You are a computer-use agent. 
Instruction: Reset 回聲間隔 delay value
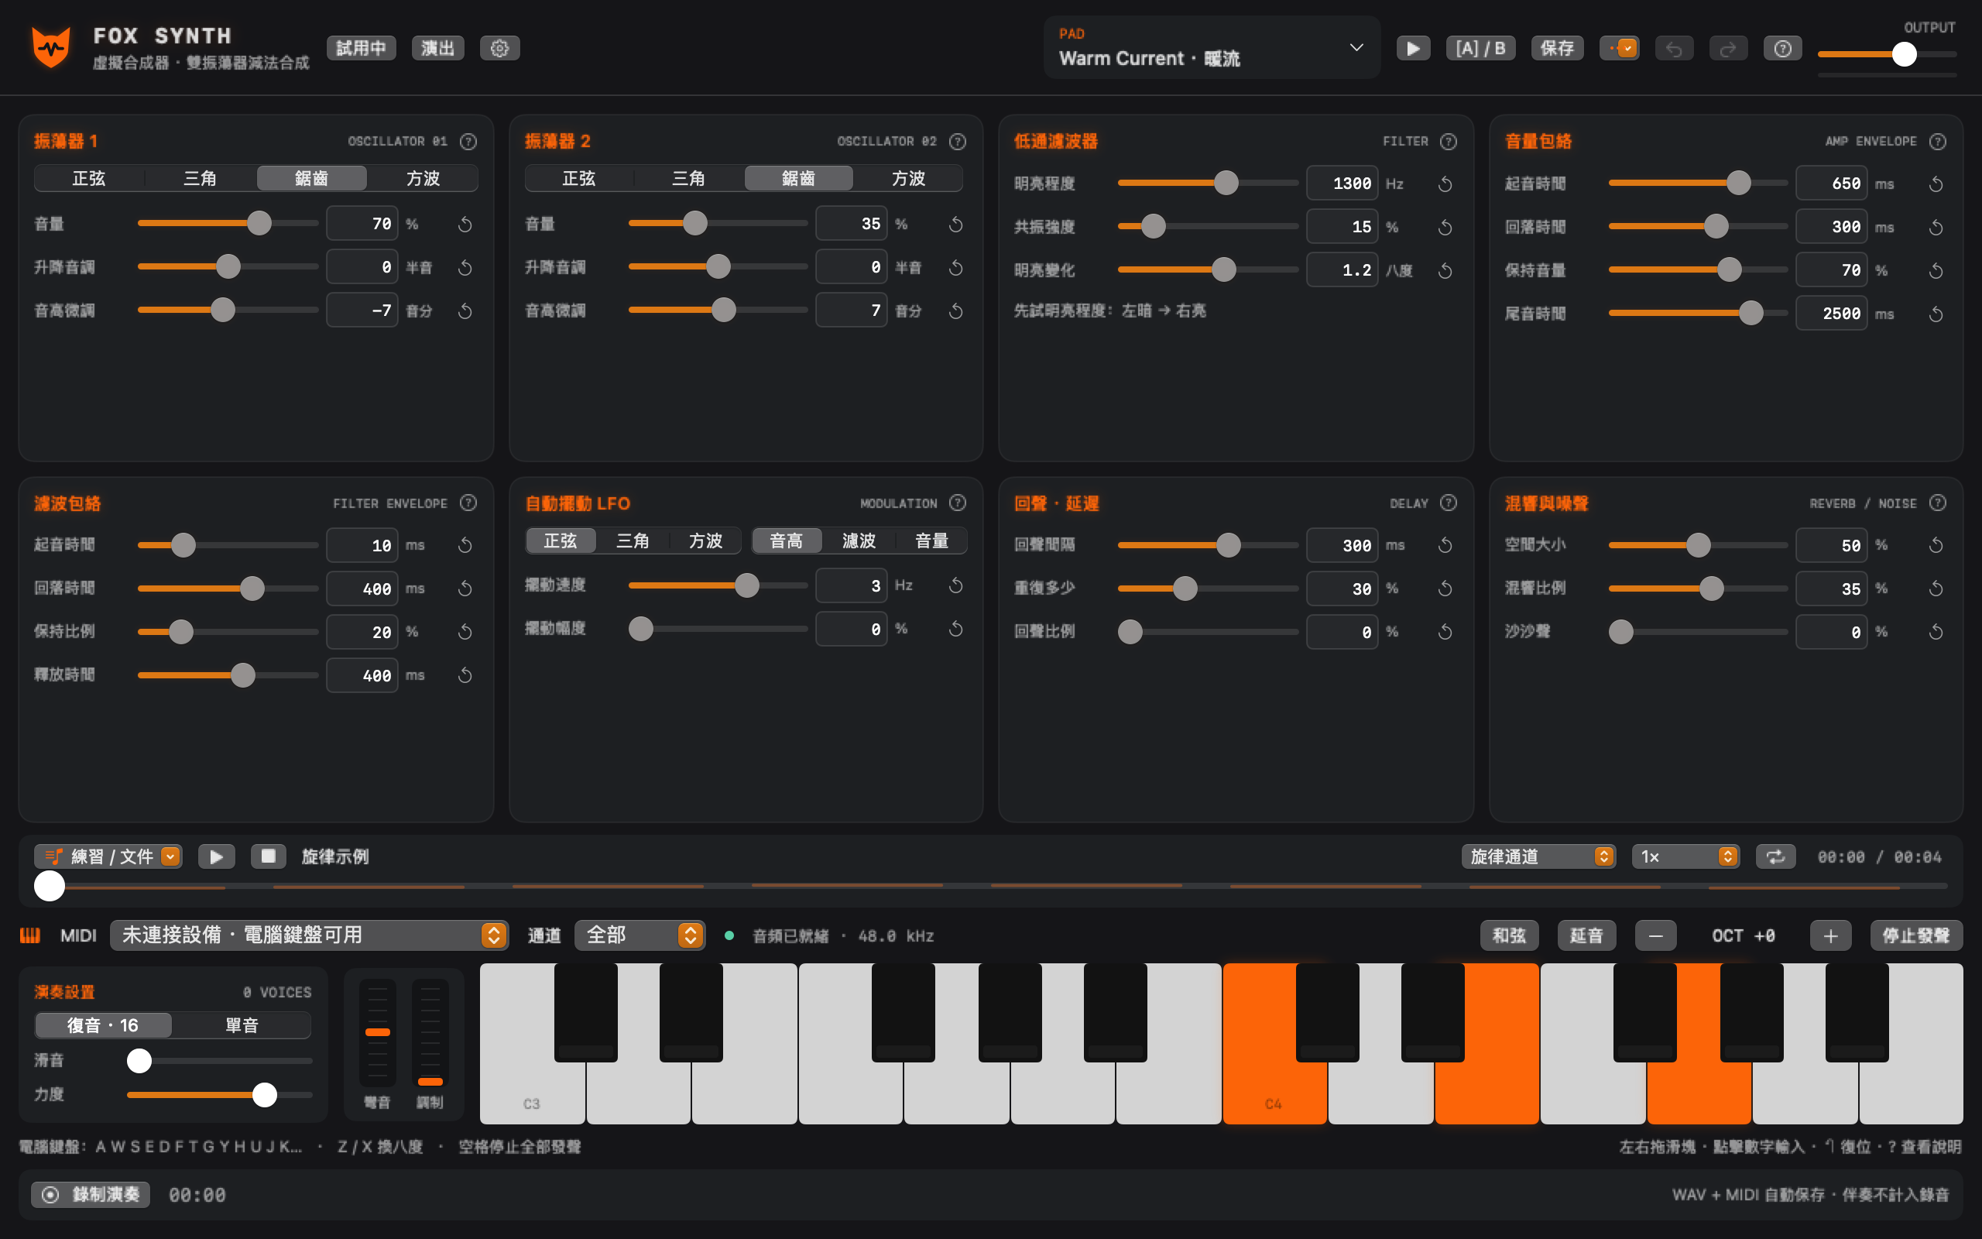(x=1445, y=545)
